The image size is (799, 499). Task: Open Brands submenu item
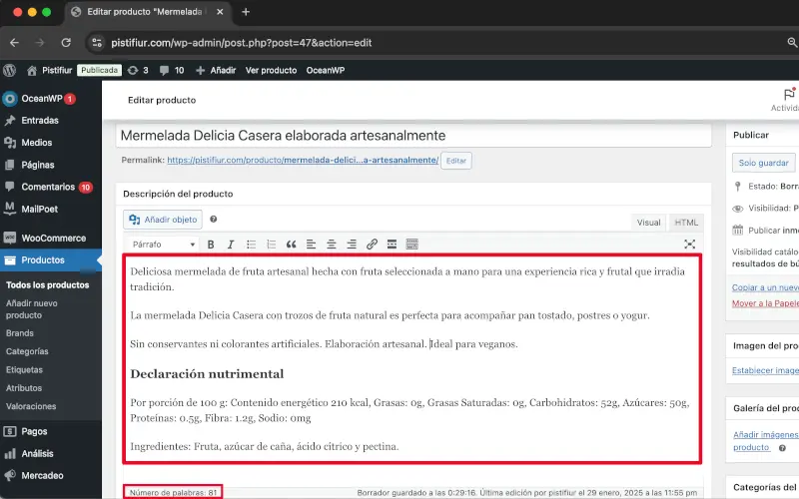[x=20, y=333]
